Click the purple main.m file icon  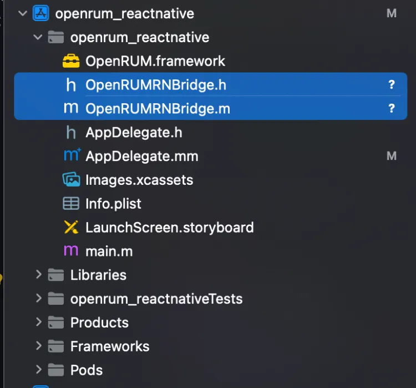71,251
